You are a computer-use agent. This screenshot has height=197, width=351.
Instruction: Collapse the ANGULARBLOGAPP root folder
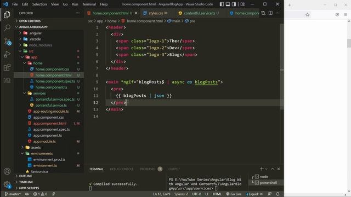[x=33, y=27]
